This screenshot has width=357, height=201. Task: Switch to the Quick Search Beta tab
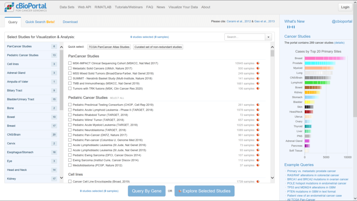40,22
